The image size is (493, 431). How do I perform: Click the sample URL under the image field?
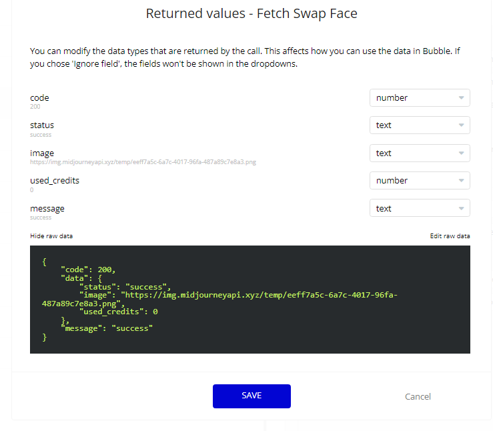coord(143,161)
